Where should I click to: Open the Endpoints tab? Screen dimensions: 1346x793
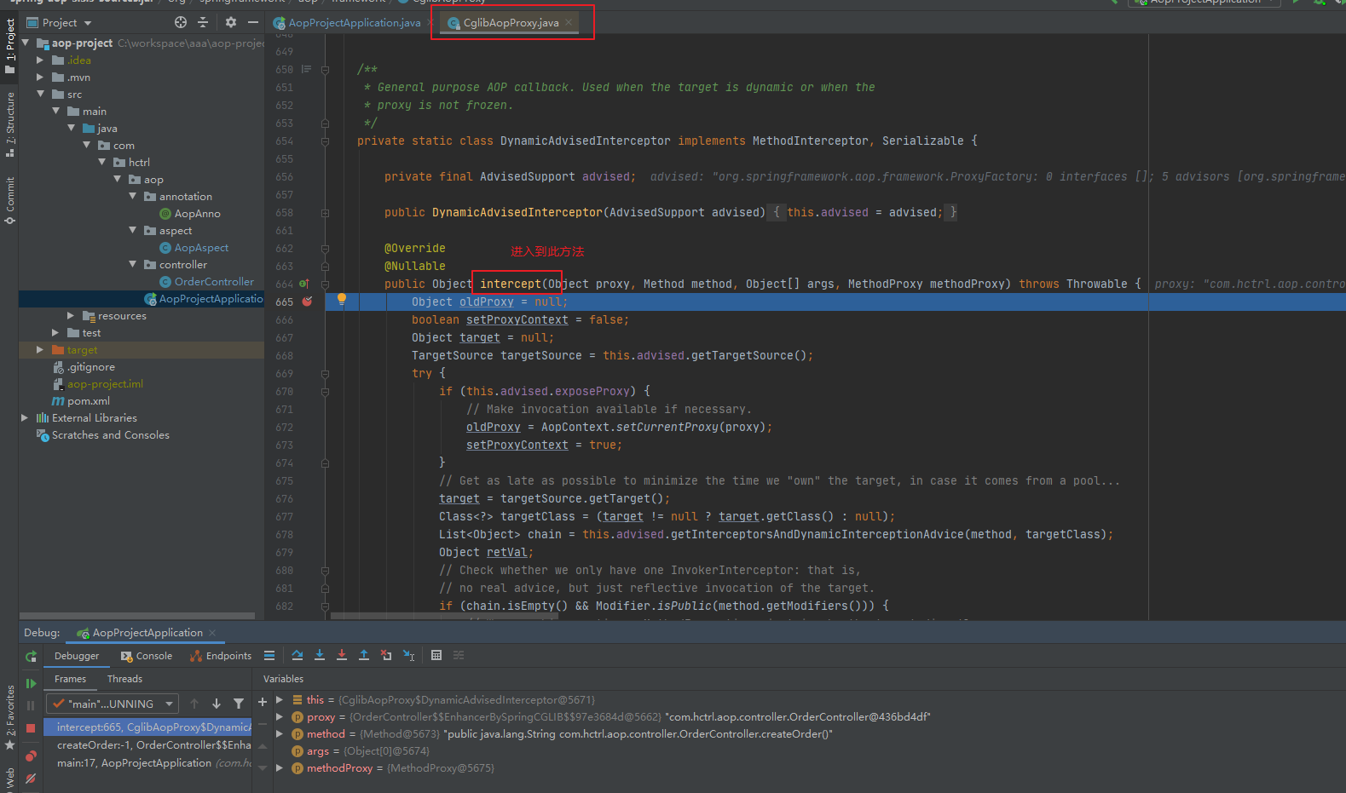221,656
